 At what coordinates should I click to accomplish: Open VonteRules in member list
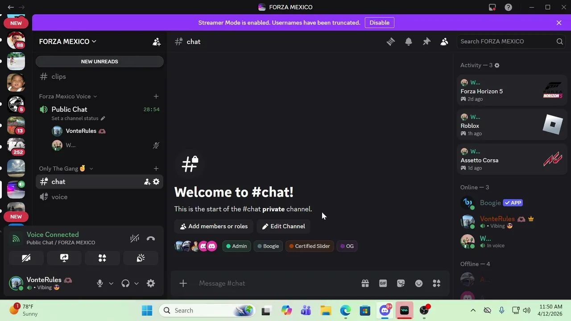(512, 222)
